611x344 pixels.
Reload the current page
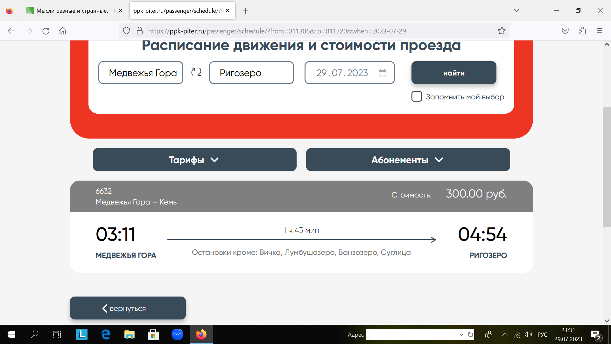(x=46, y=31)
